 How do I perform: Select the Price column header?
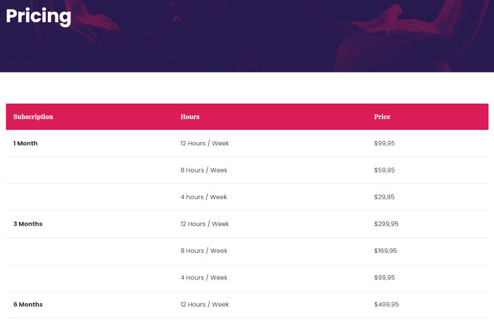click(382, 117)
